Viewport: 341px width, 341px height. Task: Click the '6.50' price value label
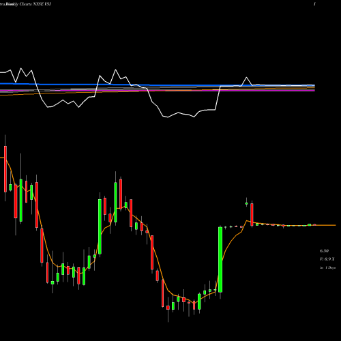[324, 251]
